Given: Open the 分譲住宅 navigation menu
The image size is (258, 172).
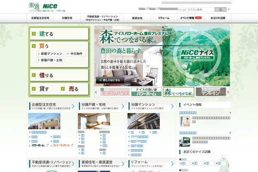Looking at the screenshot, I should pyautogui.click(x=67, y=18).
